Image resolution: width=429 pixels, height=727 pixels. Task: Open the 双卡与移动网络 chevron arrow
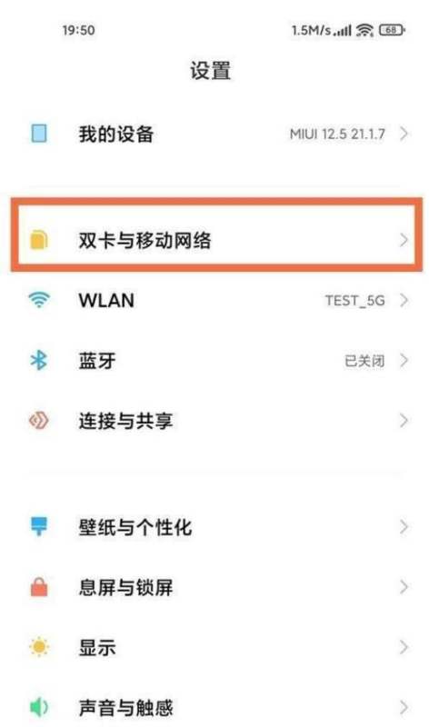click(404, 240)
